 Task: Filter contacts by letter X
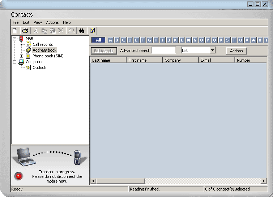coord(260,40)
